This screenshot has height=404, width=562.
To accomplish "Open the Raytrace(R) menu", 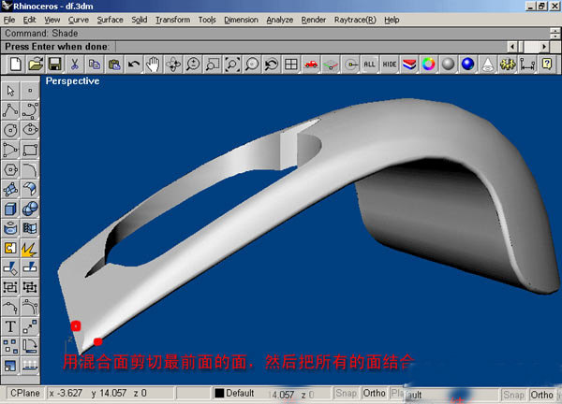I will [355, 19].
